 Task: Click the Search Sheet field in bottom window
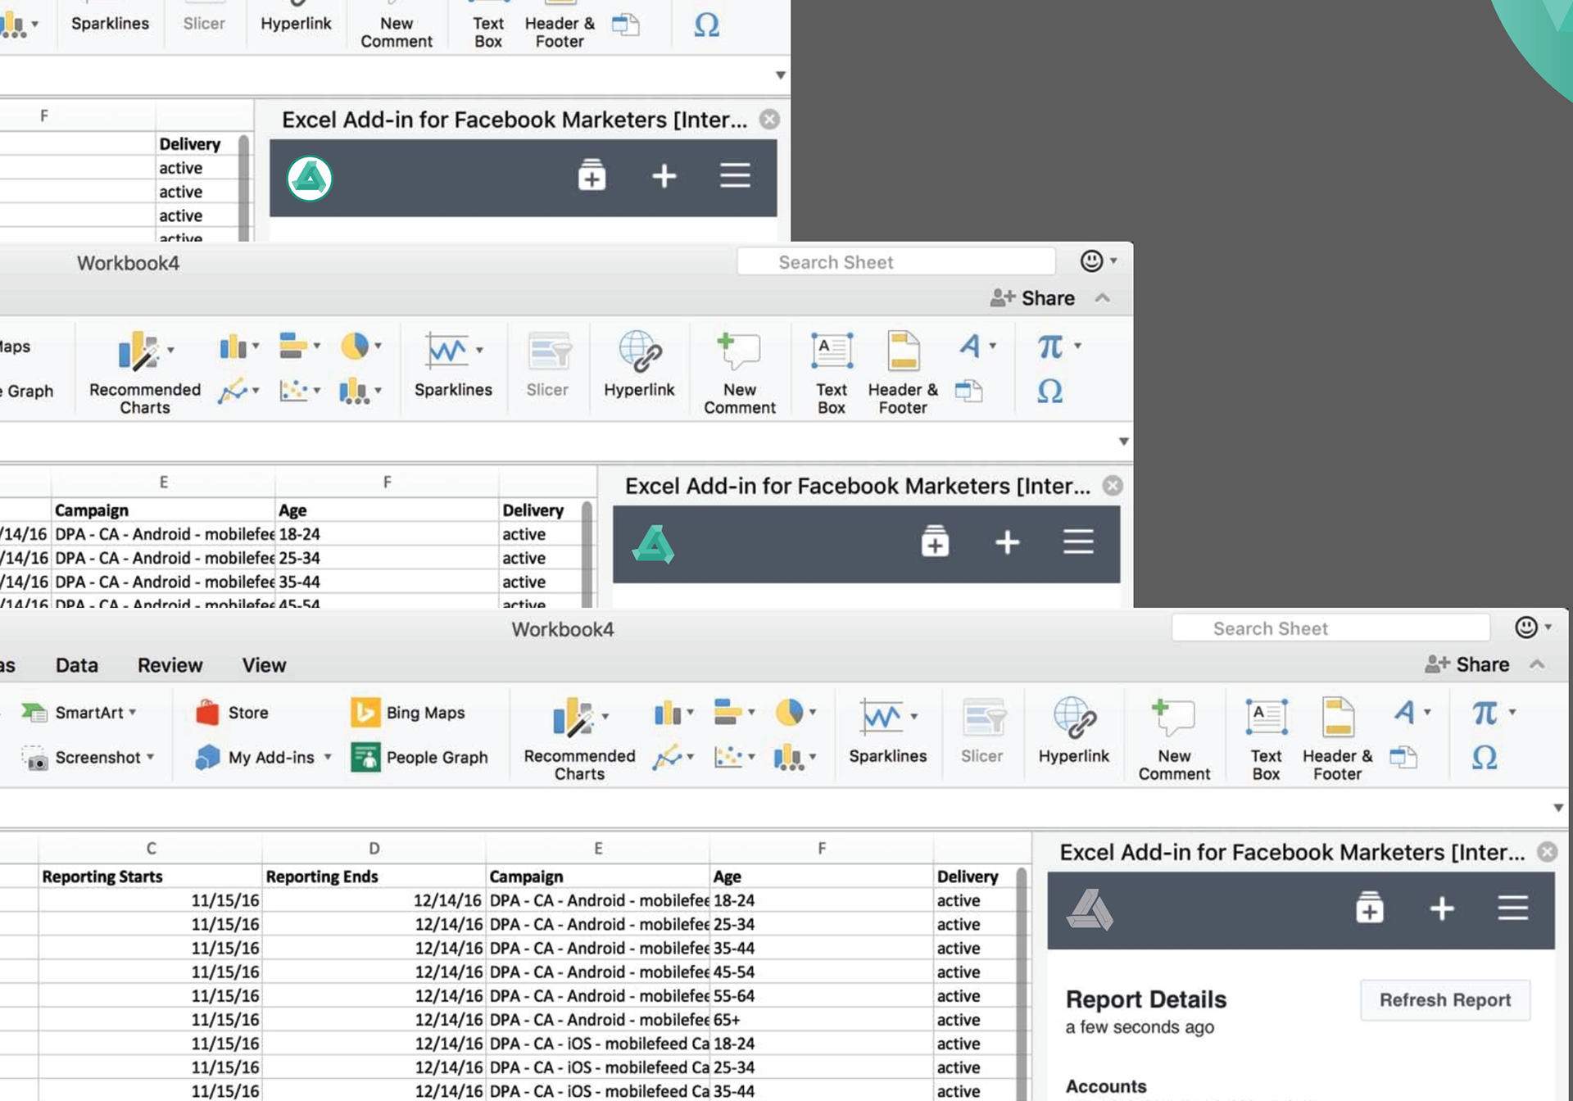pos(1330,628)
